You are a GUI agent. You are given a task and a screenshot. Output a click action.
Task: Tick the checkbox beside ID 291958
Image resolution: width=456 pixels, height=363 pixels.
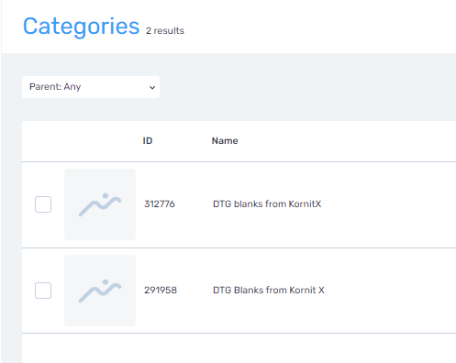43,291
